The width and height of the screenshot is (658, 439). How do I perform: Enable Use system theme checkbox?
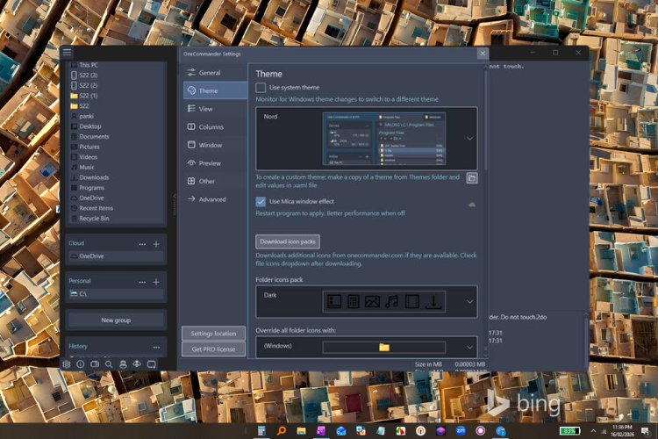click(x=261, y=88)
